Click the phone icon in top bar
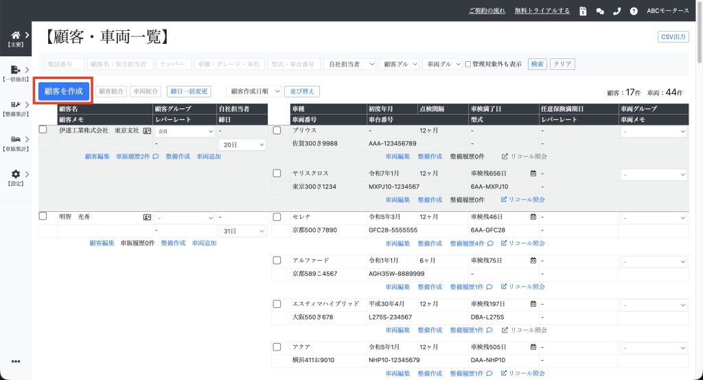Image resolution: width=703 pixels, height=380 pixels. pyautogui.click(x=616, y=11)
